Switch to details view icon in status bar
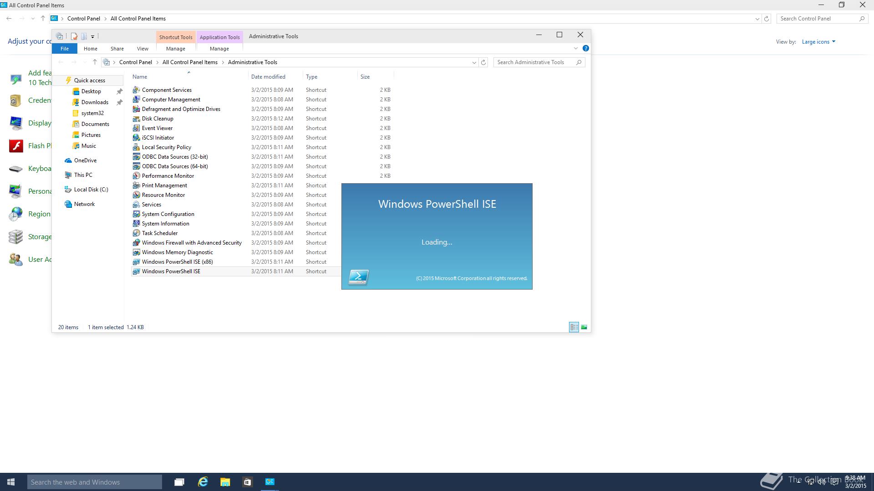874x491 pixels. coord(574,327)
